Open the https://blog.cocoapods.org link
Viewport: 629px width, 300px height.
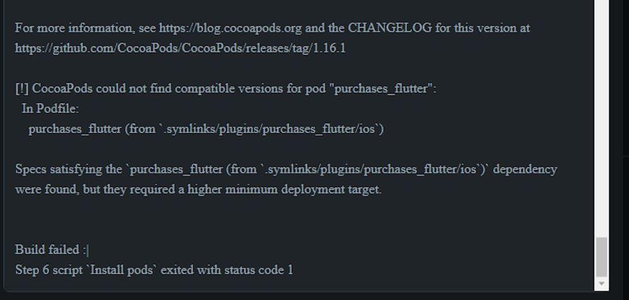[230, 28]
